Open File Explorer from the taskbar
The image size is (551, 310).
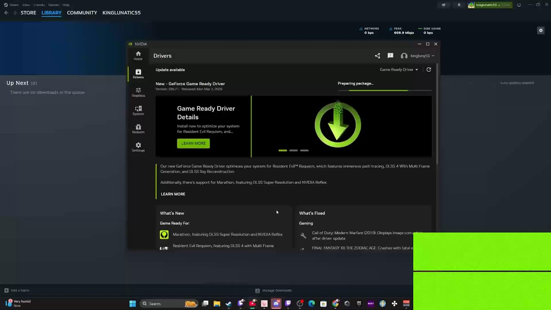click(x=217, y=304)
